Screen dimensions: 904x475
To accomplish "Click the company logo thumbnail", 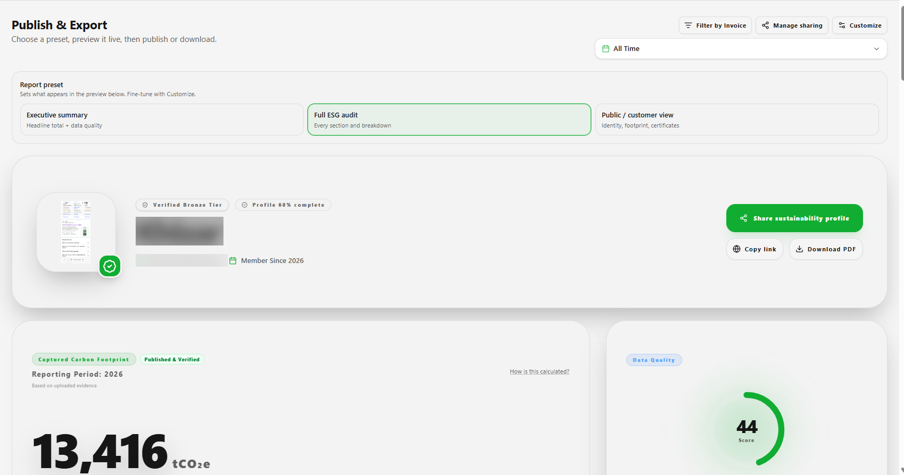I will (x=76, y=232).
